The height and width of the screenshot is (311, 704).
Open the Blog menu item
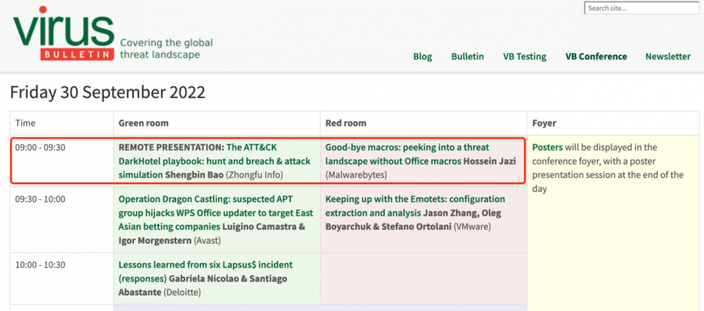coord(422,56)
